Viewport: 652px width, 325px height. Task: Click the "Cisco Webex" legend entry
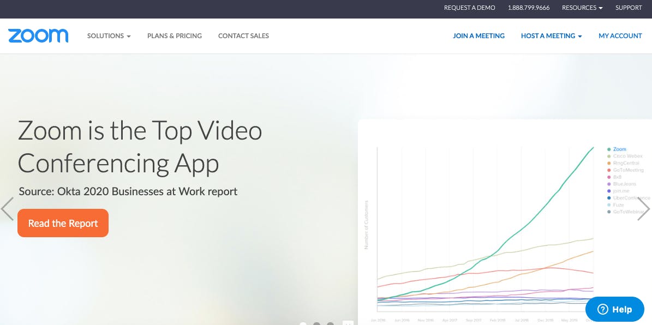(x=625, y=157)
